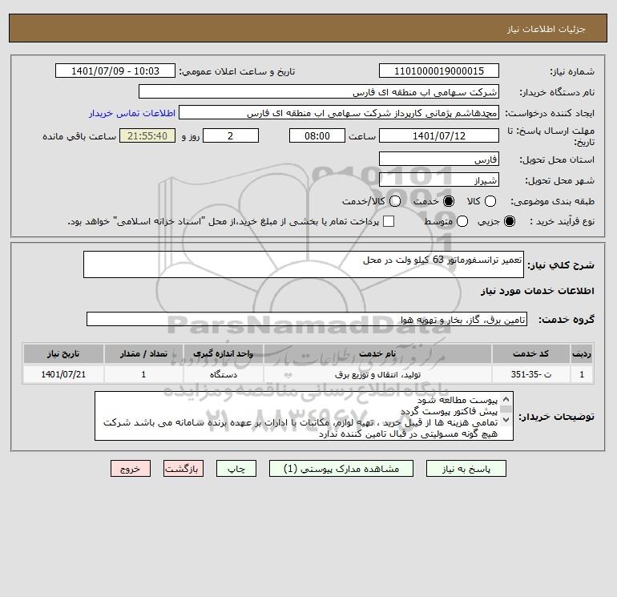Click the quantity cell showing 1
617x597 pixels.
pyautogui.click(x=143, y=374)
